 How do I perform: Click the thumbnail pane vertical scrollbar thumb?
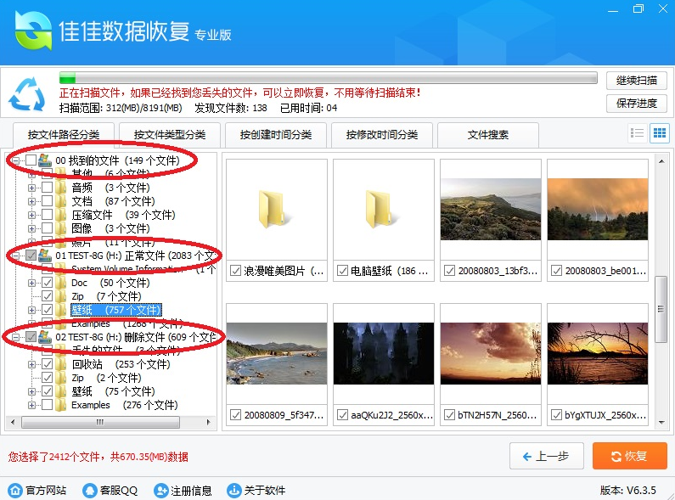[661, 309]
